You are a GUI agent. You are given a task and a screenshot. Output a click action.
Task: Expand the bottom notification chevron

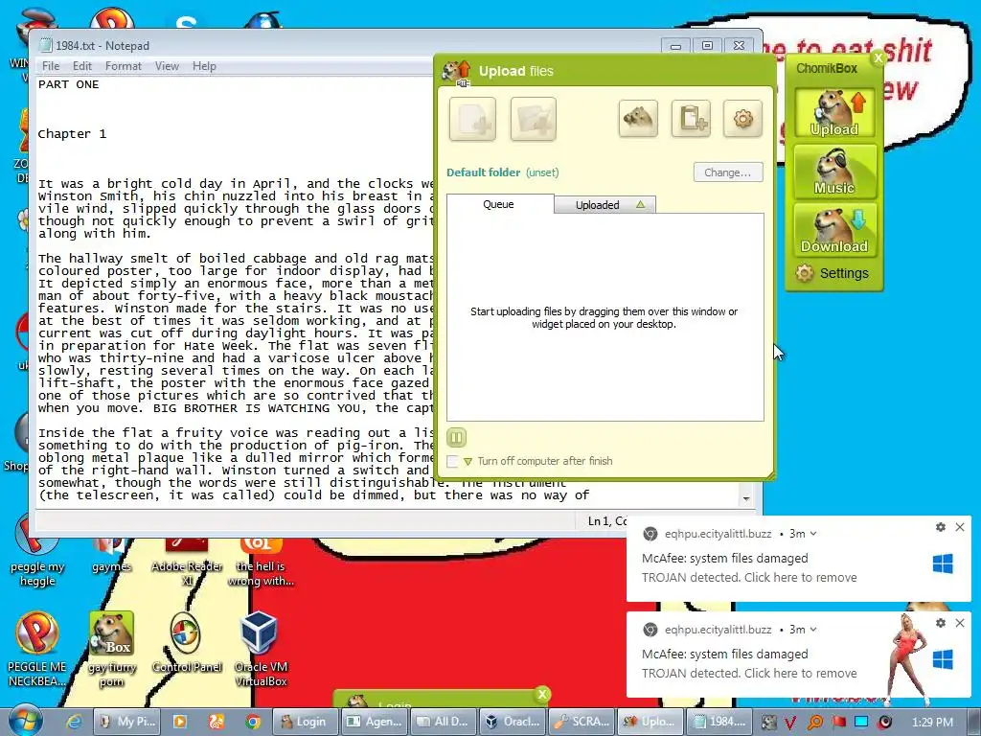click(x=813, y=630)
